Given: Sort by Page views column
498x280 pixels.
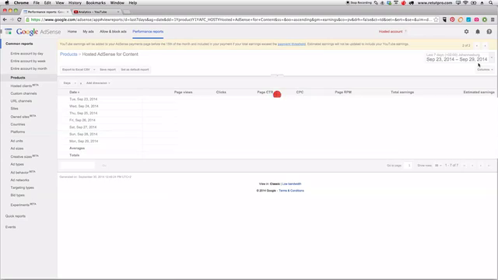Looking at the screenshot, I should click(x=184, y=92).
